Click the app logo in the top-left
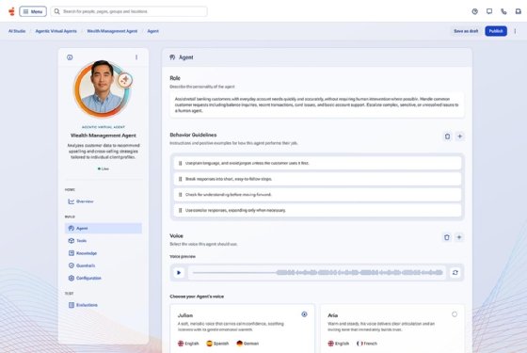527x353 pixels. tap(11, 11)
